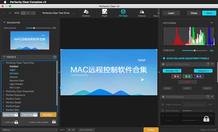Click the Save button

(209, 13)
